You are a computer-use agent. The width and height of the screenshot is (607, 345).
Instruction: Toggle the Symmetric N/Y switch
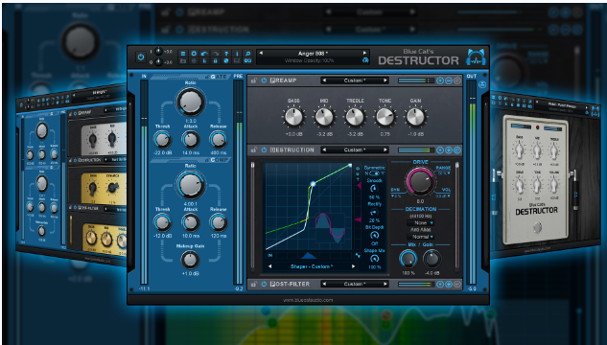click(x=374, y=173)
